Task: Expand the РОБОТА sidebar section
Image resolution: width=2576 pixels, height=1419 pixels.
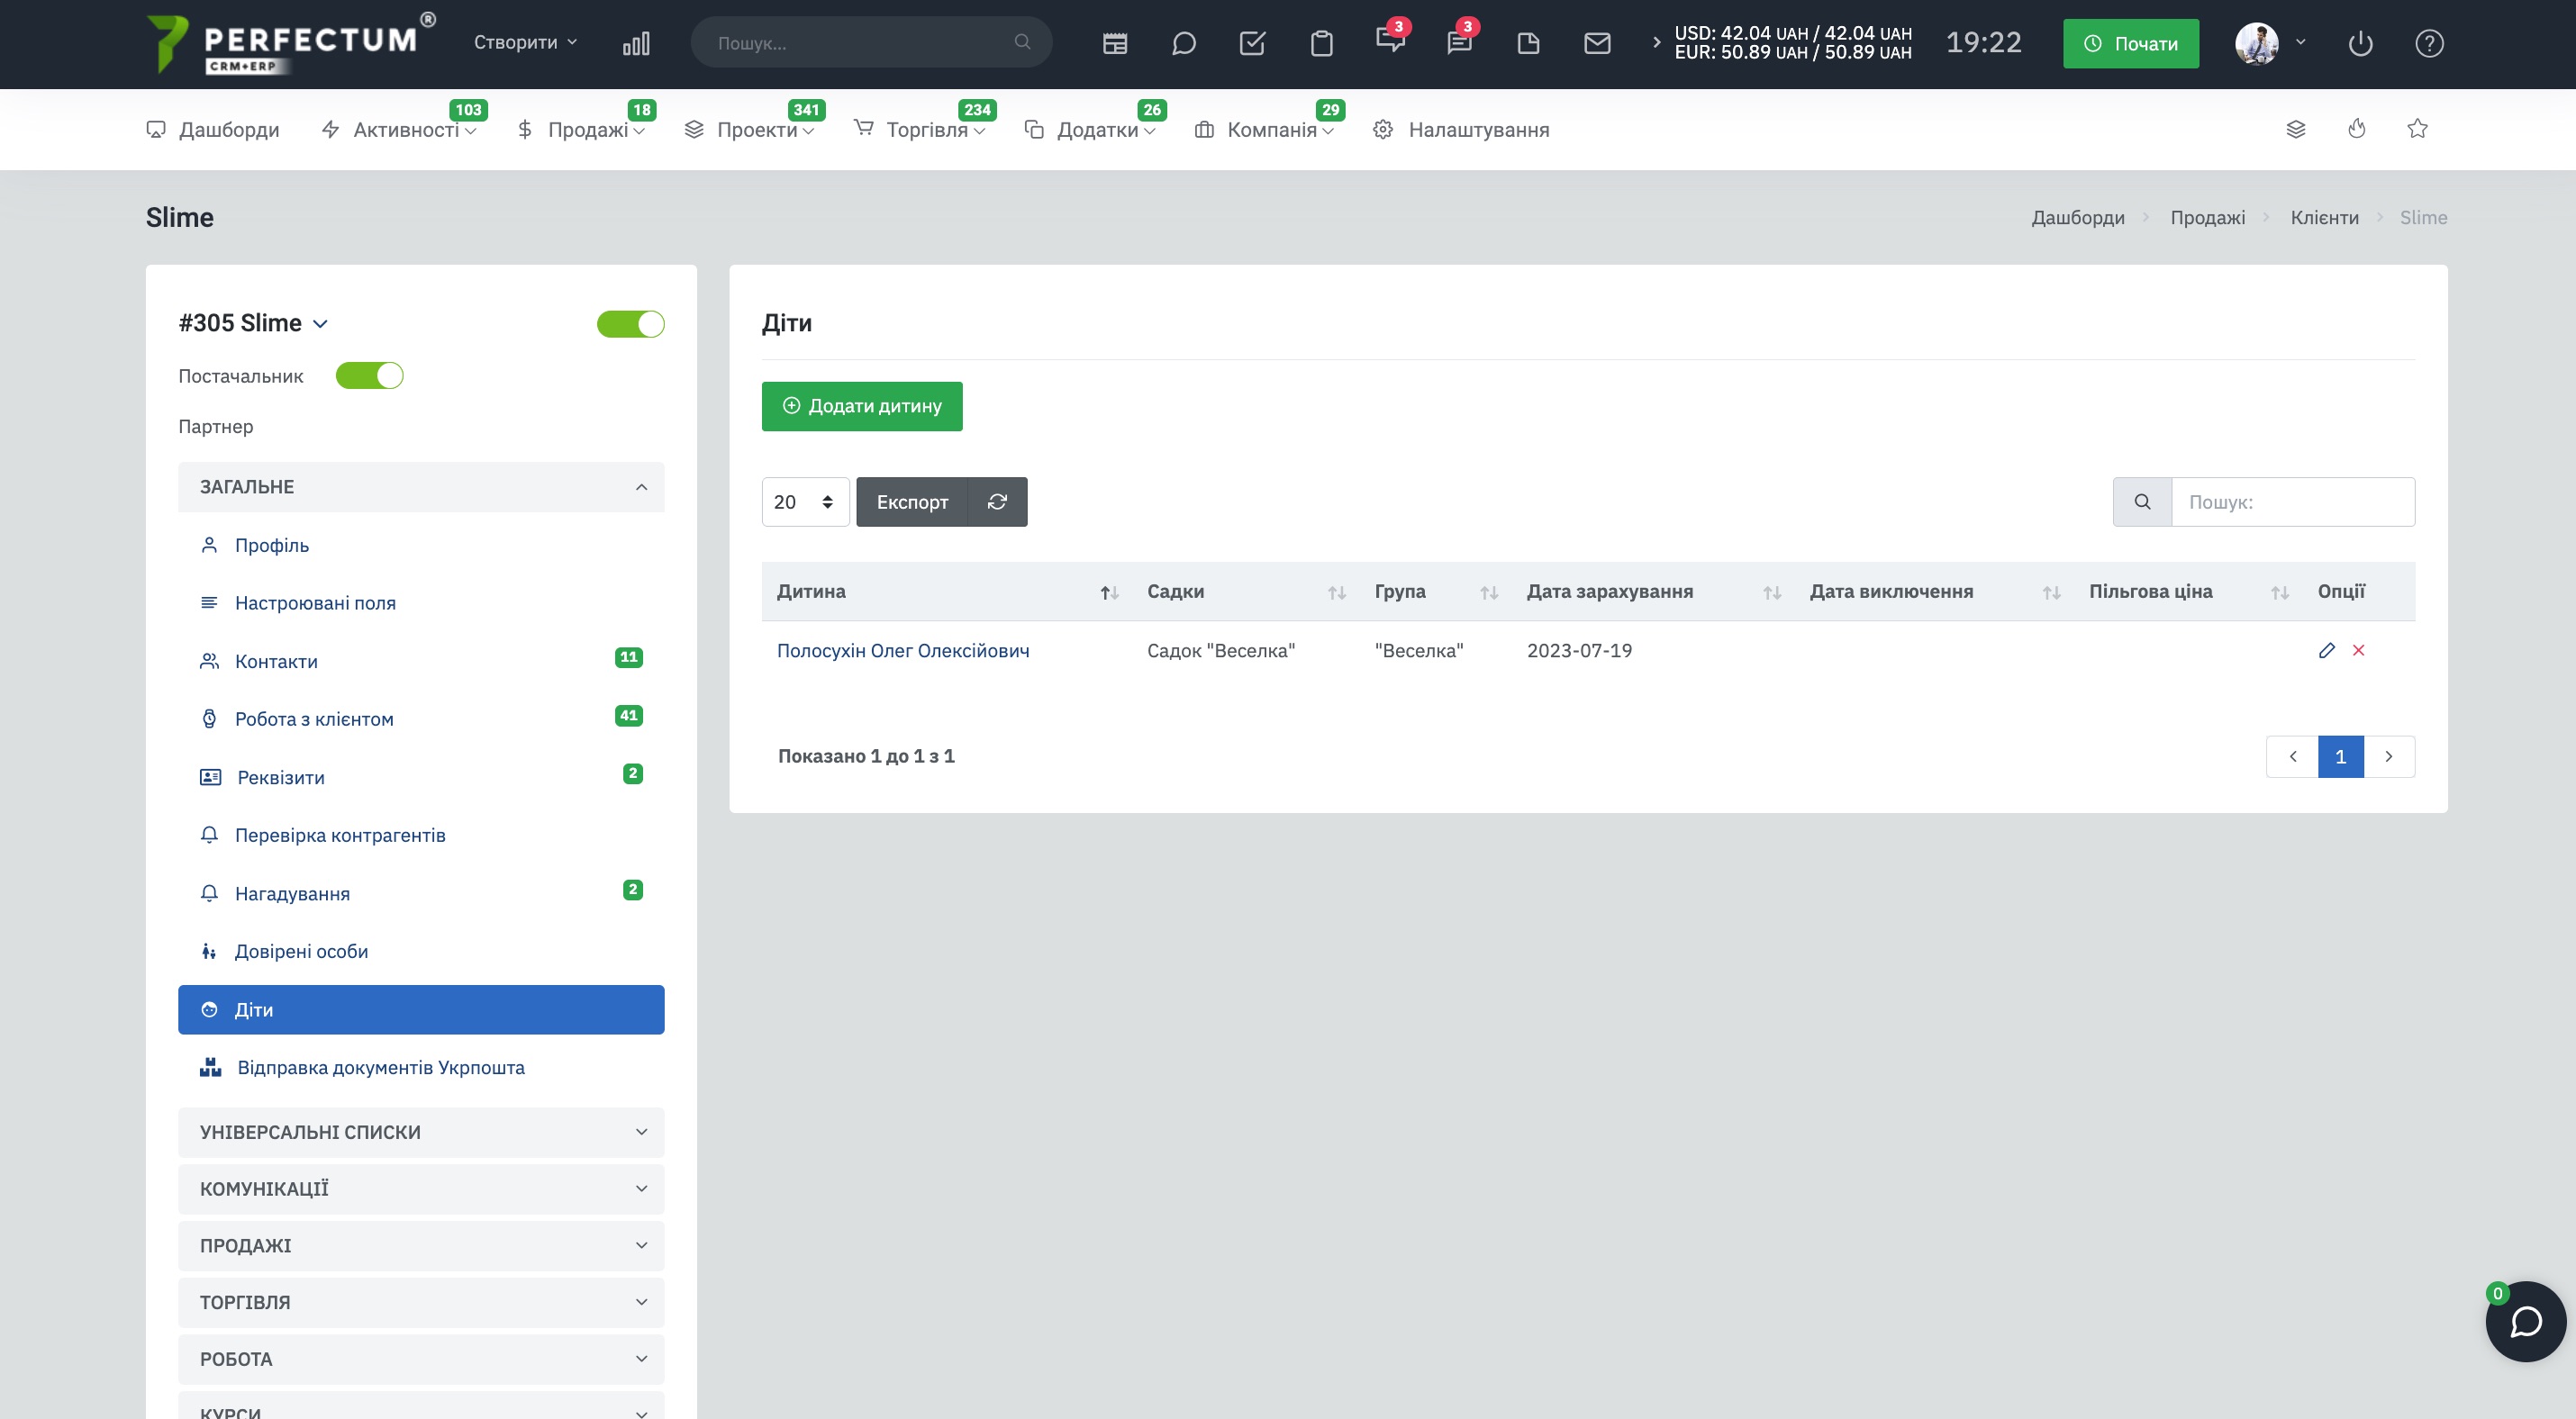Action: 421,1359
